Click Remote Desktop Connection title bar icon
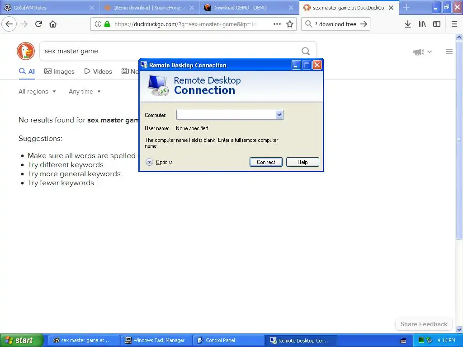Viewport: 463px width, 347px height. pos(144,65)
